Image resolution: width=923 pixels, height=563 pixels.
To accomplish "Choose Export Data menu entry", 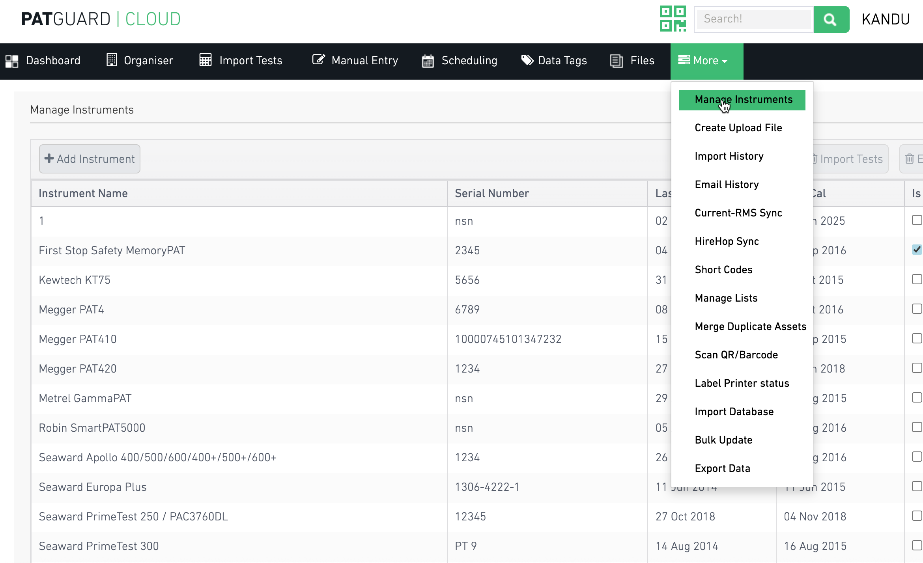I will (x=722, y=468).
